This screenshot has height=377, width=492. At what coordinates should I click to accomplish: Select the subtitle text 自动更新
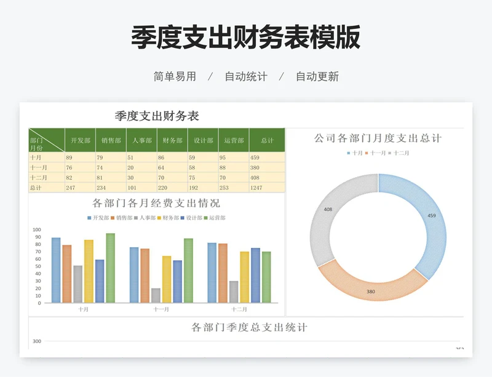click(317, 77)
